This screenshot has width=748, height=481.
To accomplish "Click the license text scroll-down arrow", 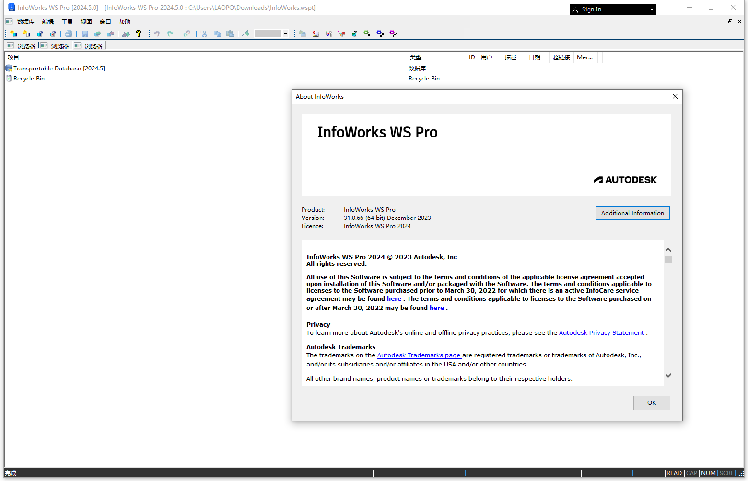I will [668, 375].
